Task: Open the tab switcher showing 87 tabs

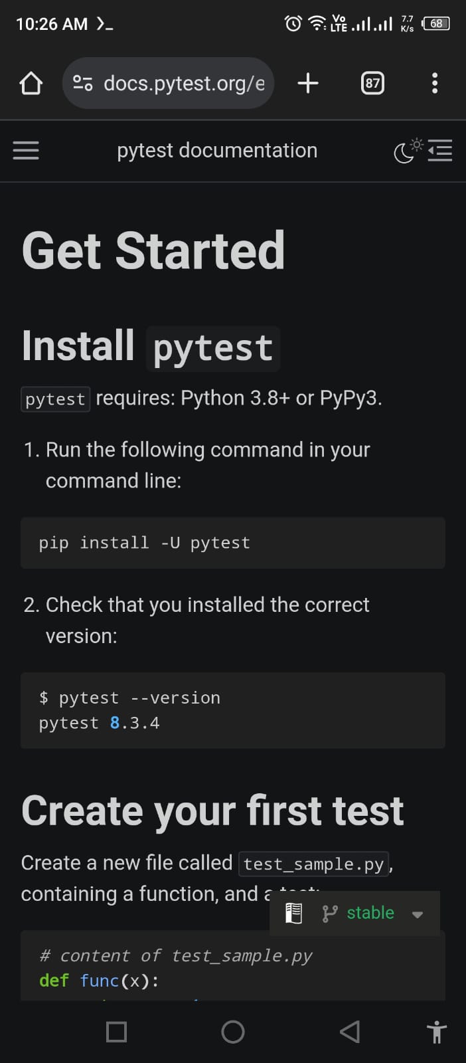Action: [x=372, y=83]
